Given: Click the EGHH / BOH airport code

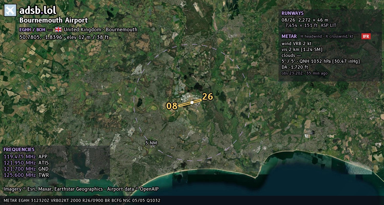Looking at the screenshot, I should 32,29.
